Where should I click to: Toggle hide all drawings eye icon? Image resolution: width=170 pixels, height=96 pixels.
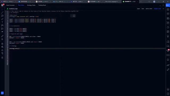click(2, 53)
